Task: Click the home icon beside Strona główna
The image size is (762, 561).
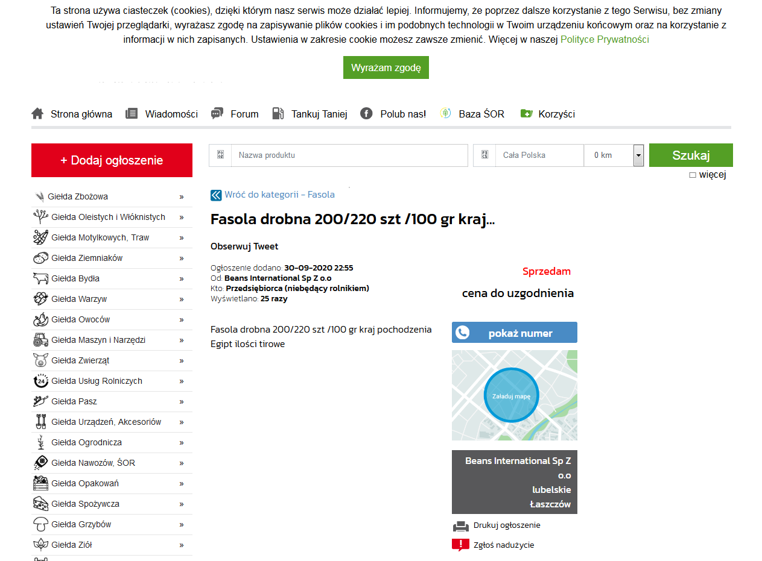Action: [37, 114]
